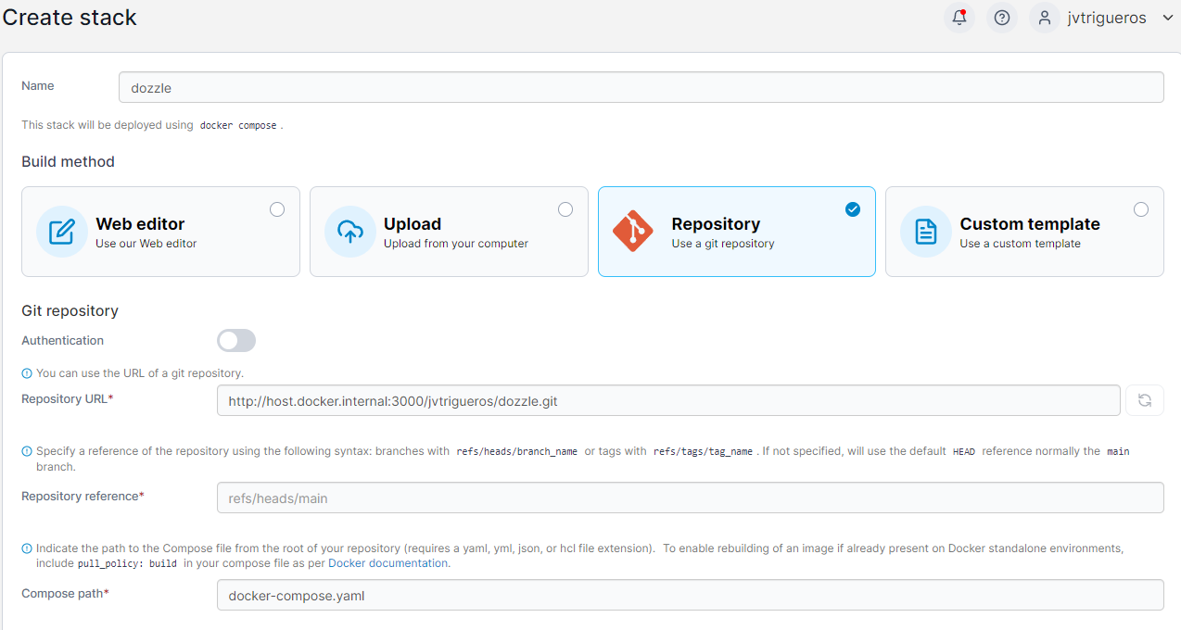This screenshot has height=630, width=1181.
Task: Select the Custom template radio button
Action: 1140,209
